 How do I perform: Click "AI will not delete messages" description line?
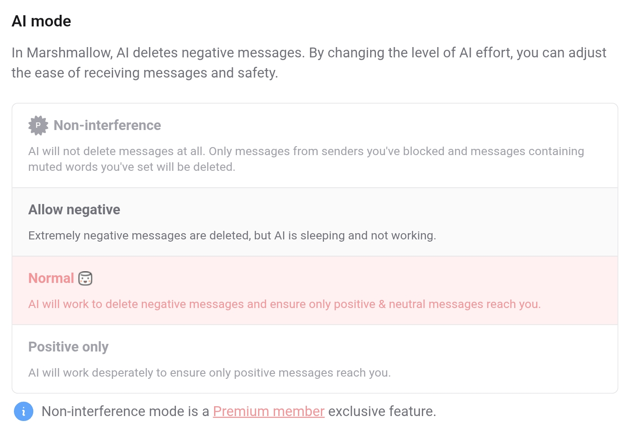(x=306, y=151)
